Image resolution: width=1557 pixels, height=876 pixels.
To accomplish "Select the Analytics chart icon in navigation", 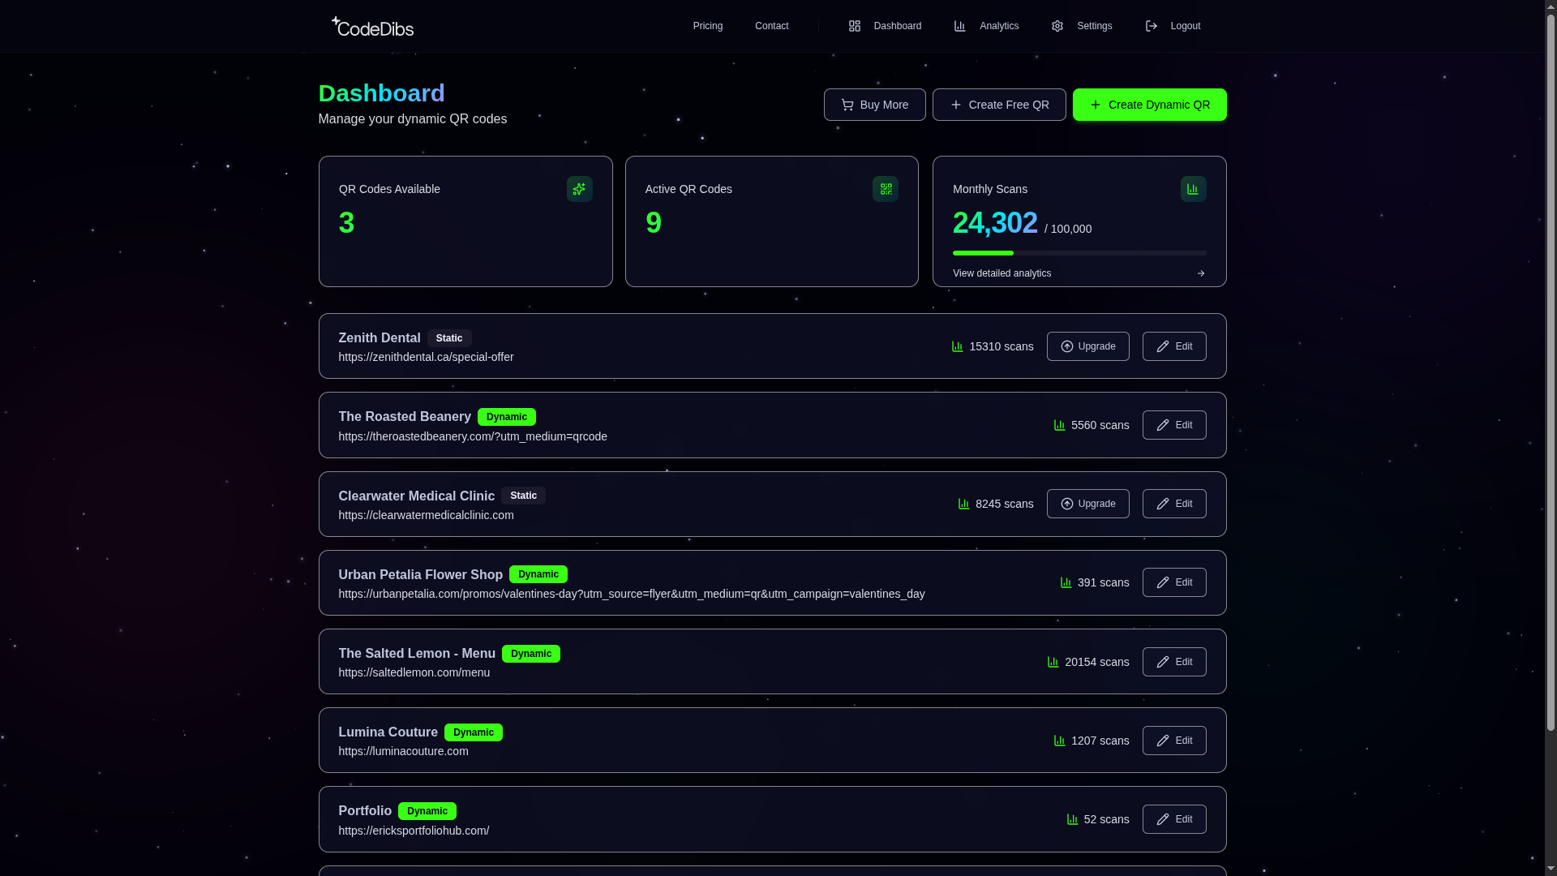I will (959, 26).
